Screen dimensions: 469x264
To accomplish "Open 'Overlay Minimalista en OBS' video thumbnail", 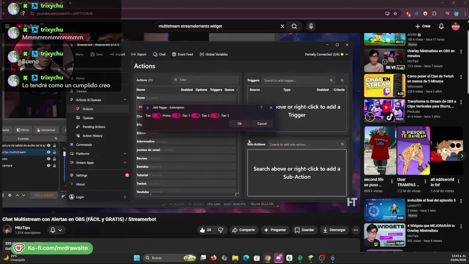I will point(384,60).
